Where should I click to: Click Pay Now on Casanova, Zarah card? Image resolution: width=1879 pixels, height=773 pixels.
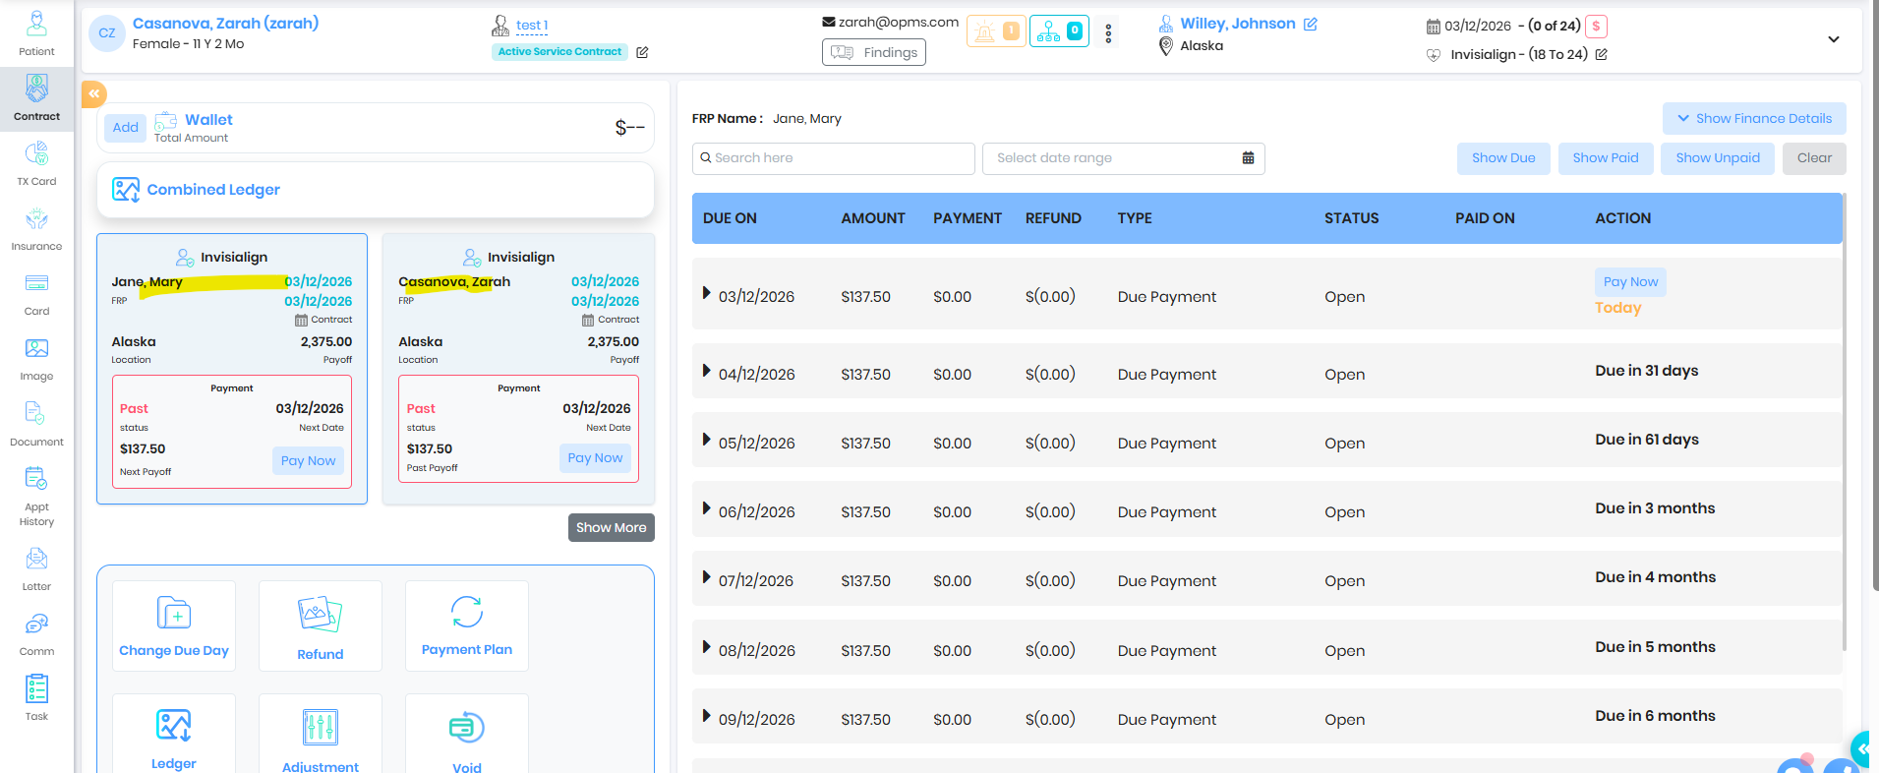[x=595, y=457]
